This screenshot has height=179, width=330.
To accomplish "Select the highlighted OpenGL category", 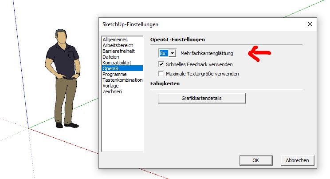I will tap(122, 68).
